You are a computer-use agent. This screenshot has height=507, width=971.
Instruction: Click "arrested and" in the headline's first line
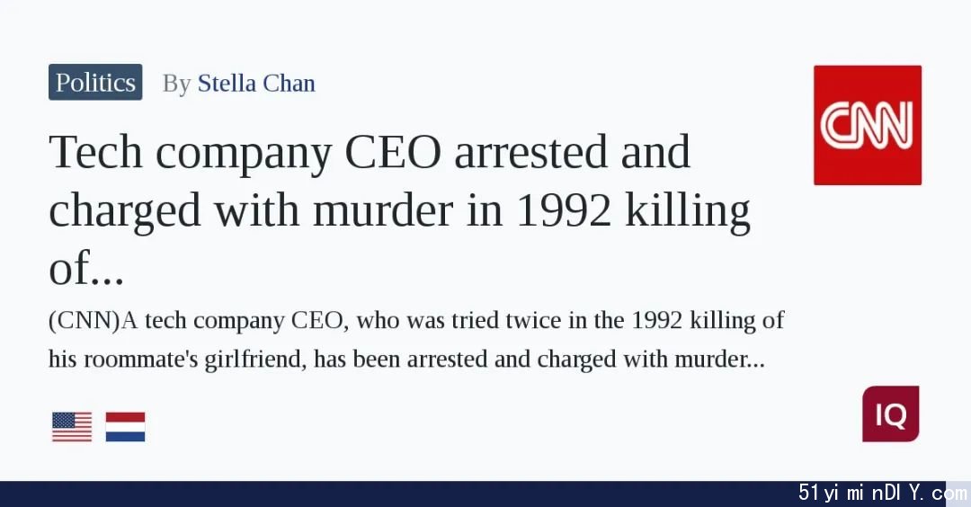pyautogui.click(x=572, y=152)
